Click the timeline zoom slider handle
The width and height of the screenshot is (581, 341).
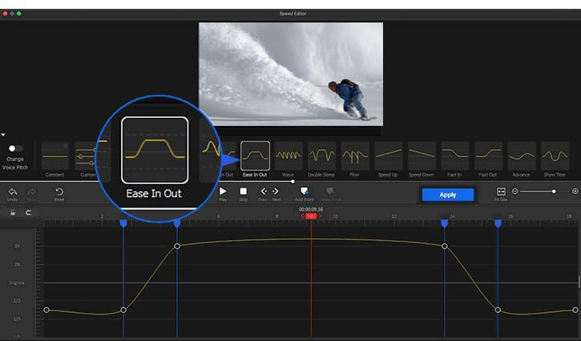click(x=553, y=191)
